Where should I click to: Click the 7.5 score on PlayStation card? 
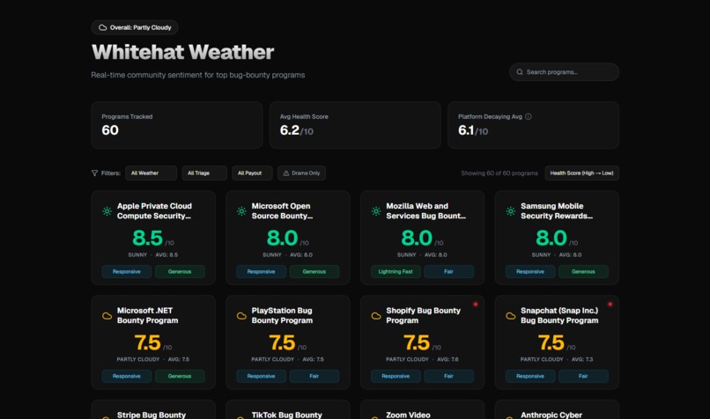click(x=282, y=342)
